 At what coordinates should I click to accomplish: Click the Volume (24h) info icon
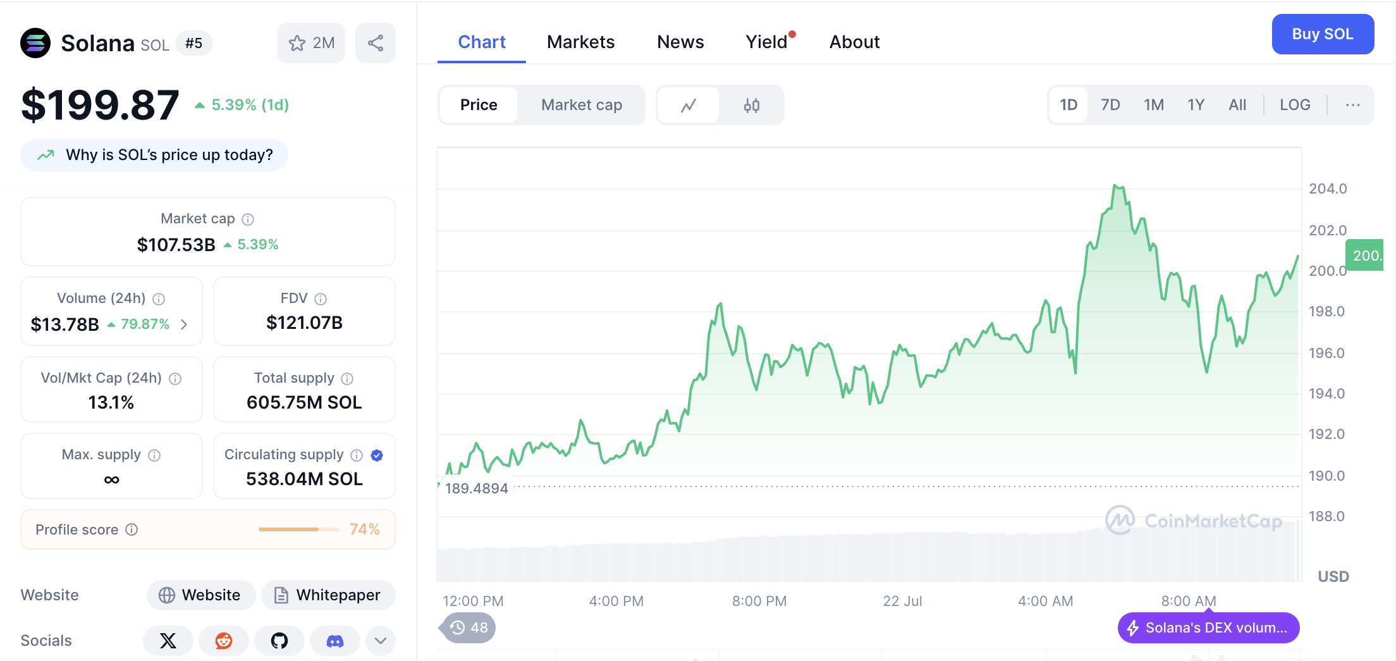coord(159,299)
